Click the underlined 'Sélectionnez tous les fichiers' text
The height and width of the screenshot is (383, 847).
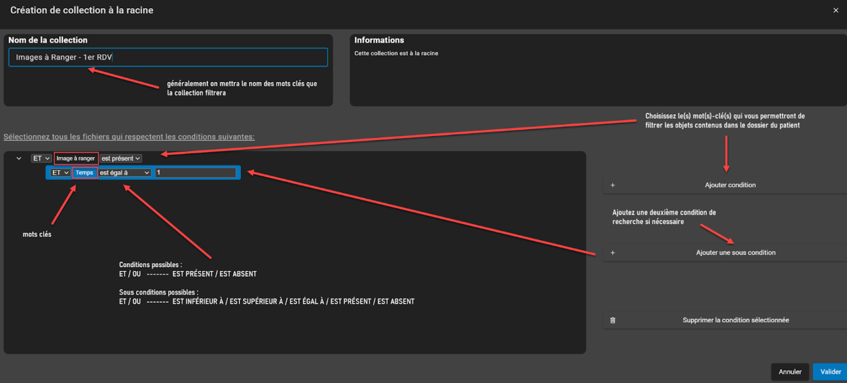tap(129, 137)
